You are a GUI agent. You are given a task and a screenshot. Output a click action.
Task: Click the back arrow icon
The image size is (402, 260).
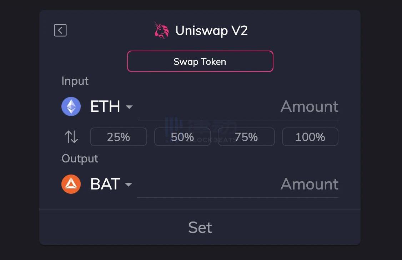60,30
